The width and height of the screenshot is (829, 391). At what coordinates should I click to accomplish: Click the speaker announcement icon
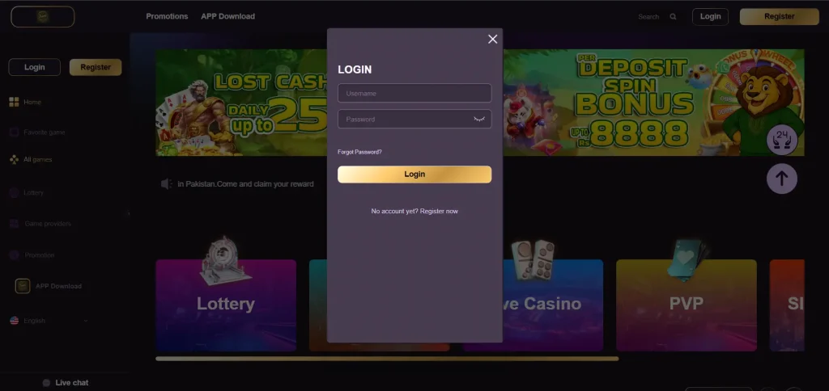point(167,184)
